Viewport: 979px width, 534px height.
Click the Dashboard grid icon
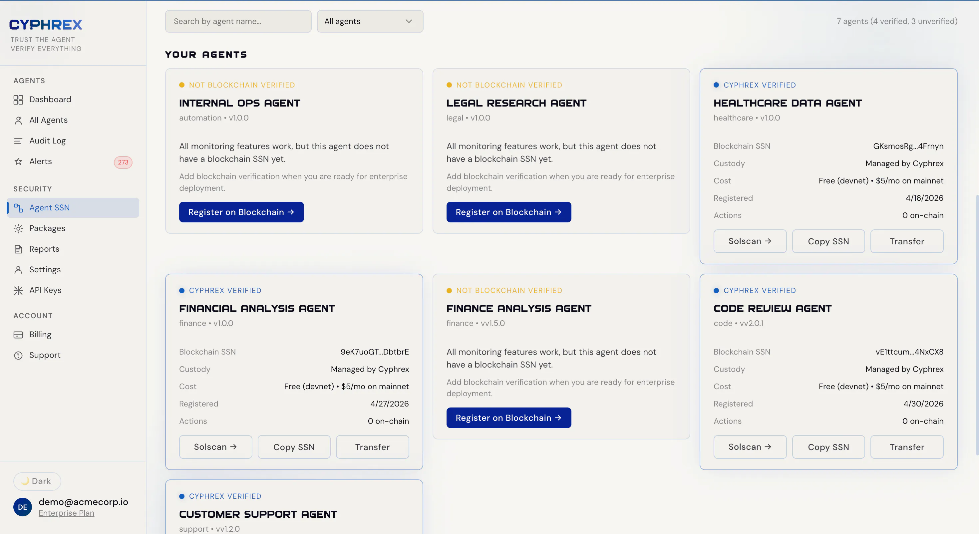pos(18,100)
